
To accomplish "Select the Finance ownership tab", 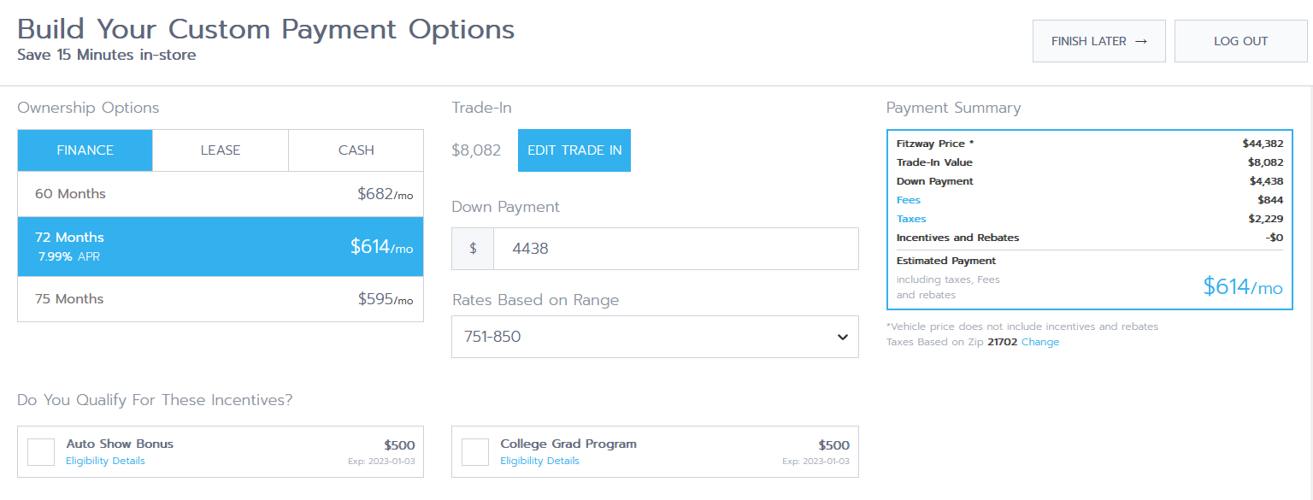I will pos(85,150).
